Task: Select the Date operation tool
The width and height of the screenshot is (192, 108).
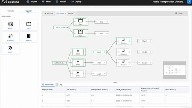Action: 29,25
